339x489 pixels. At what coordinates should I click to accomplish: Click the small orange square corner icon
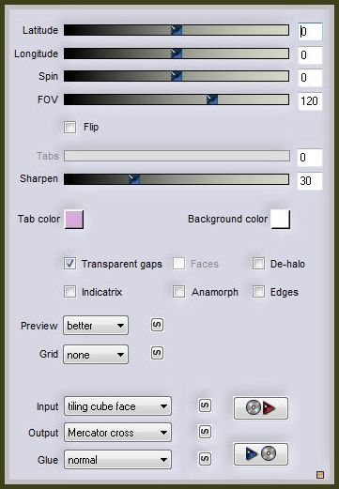click(x=320, y=475)
